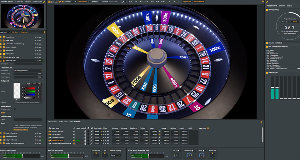The image size is (300, 160).
Task: Check the Disable render option
Action: (x=14, y=109)
